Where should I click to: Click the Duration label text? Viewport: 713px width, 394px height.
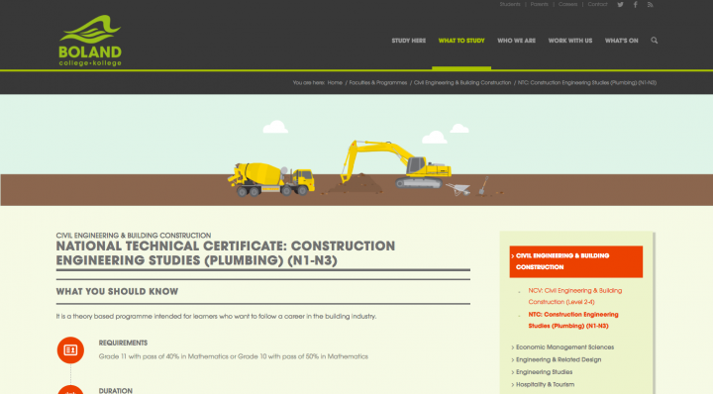[x=116, y=391]
